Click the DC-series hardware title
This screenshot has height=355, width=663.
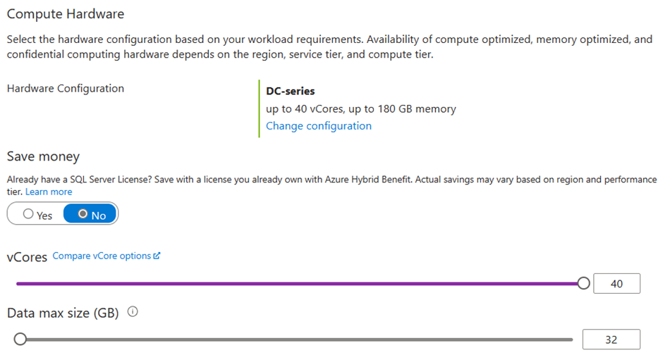[x=290, y=91]
